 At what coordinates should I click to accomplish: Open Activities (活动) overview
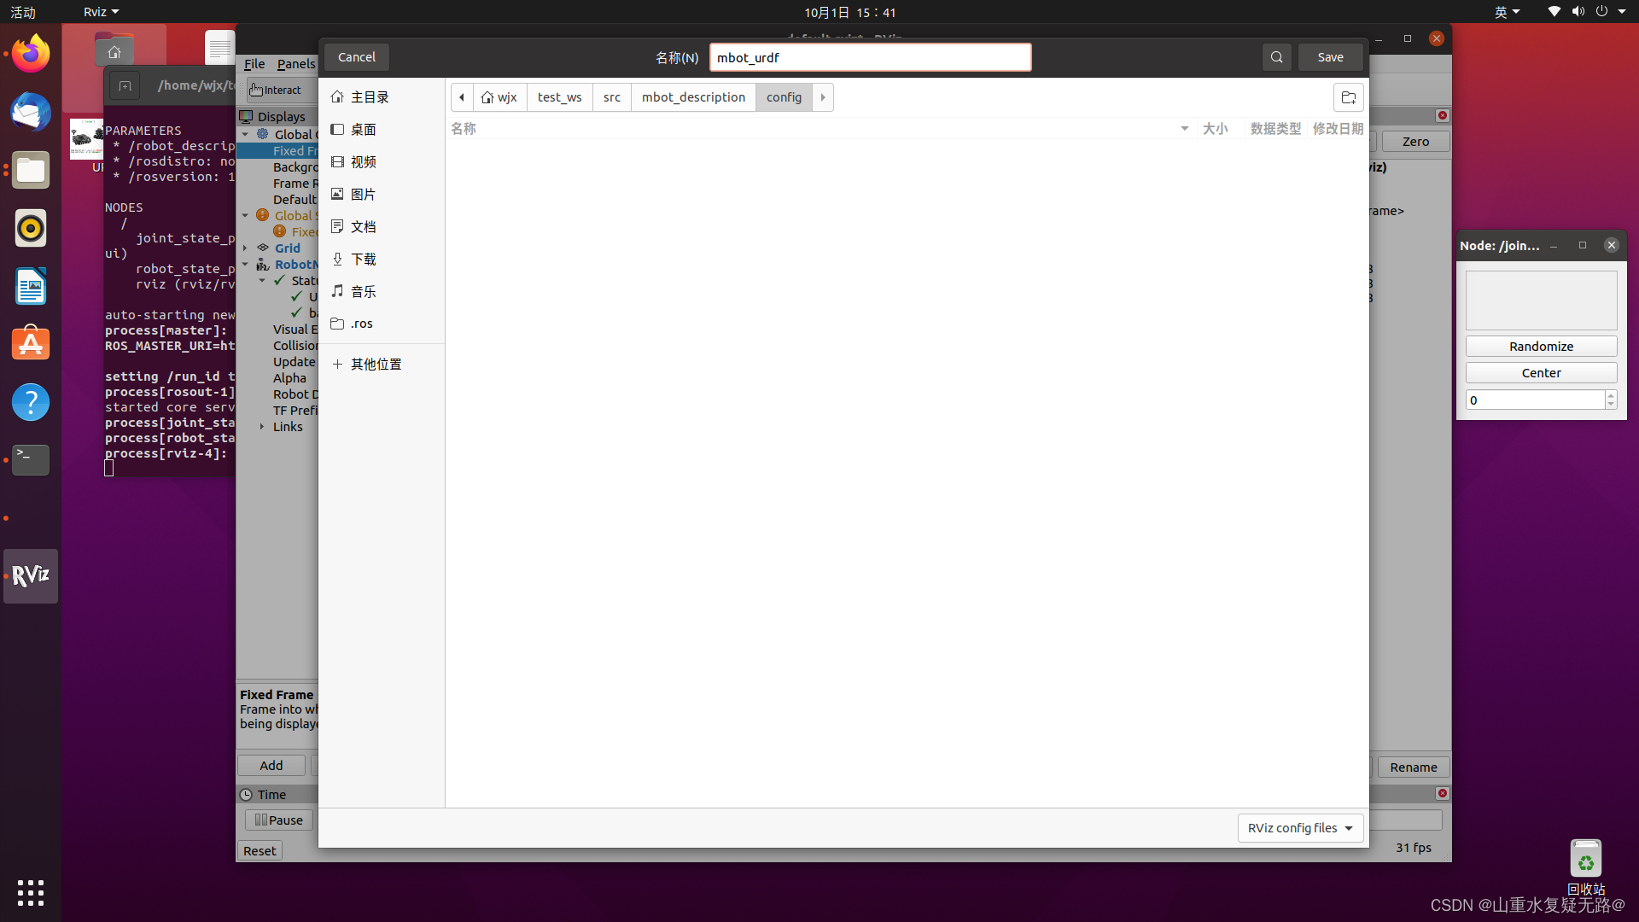click(23, 12)
